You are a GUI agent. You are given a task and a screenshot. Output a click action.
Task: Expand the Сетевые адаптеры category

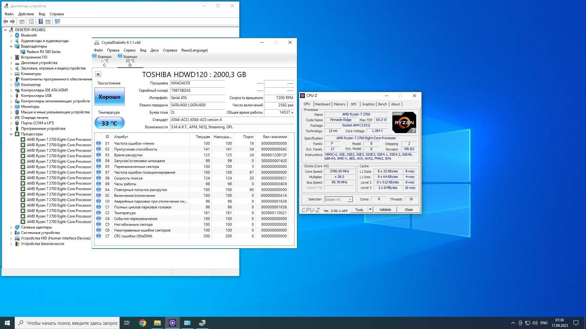pos(11,227)
